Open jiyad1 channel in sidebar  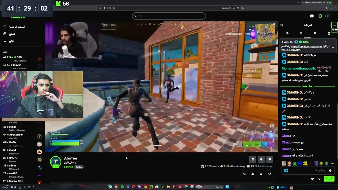(22, 129)
